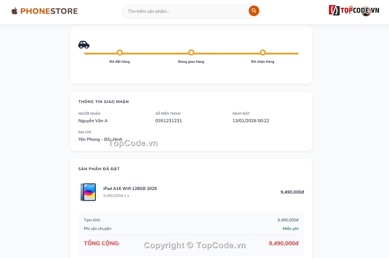Click the Apple logo next to PHONESTORE
Screen dimensions: 389x258
(15, 11)
